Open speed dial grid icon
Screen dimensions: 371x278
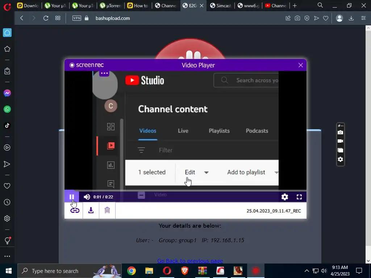click(x=58, y=18)
